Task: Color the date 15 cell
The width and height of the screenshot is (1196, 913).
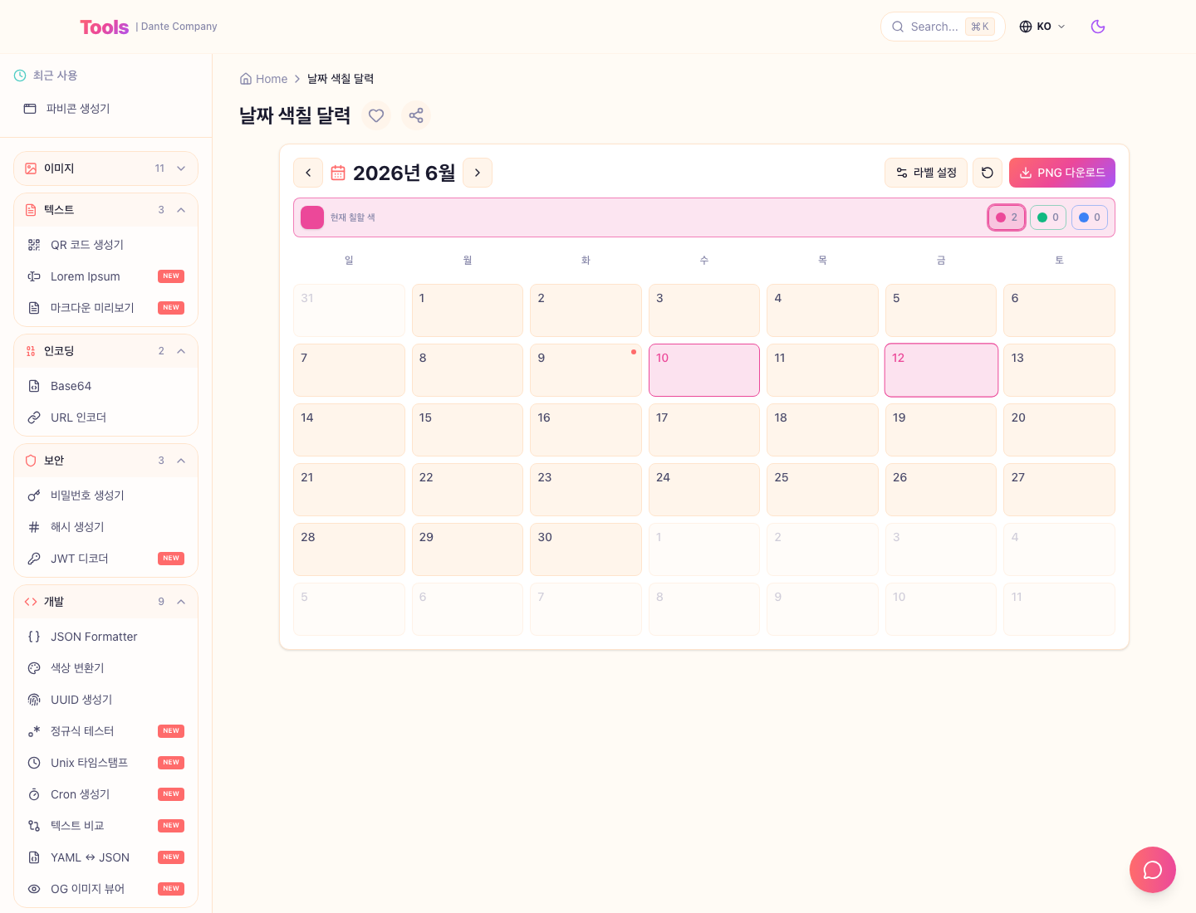Action: (x=468, y=430)
